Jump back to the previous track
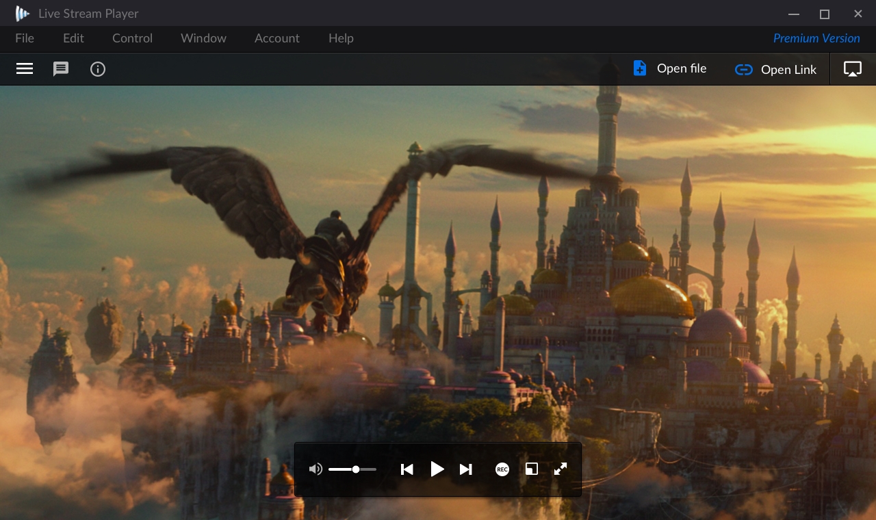Viewport: 876px width, 520px height. 407,469
